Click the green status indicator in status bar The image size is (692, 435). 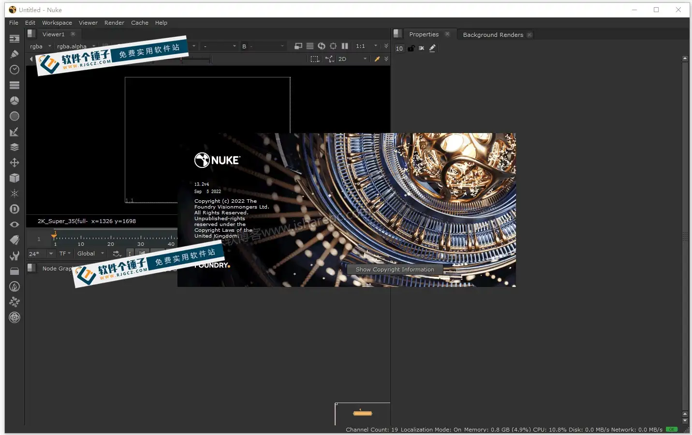click(672, 429)
